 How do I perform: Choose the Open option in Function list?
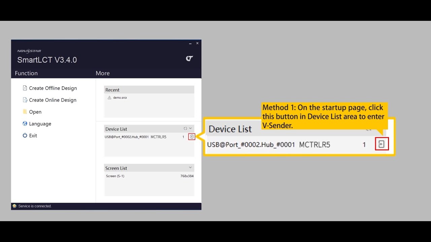tap(32, 112)
